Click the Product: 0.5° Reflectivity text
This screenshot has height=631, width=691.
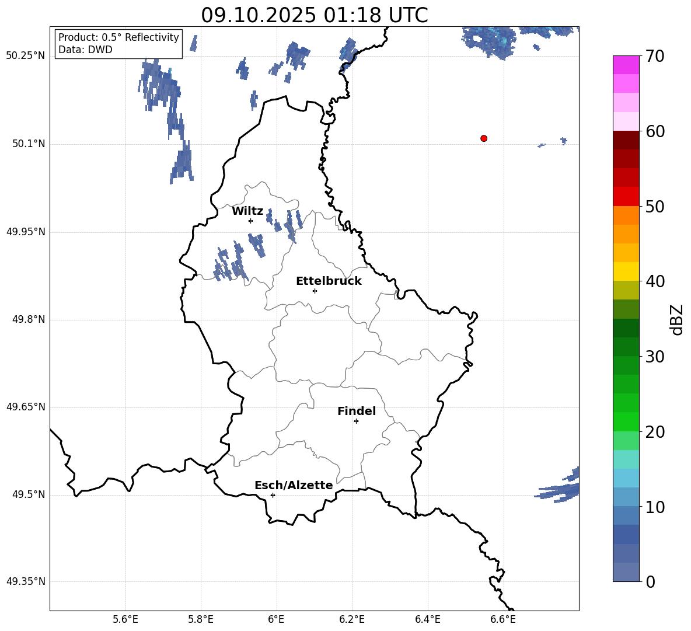pyautogui.click(x=118, y=37)
